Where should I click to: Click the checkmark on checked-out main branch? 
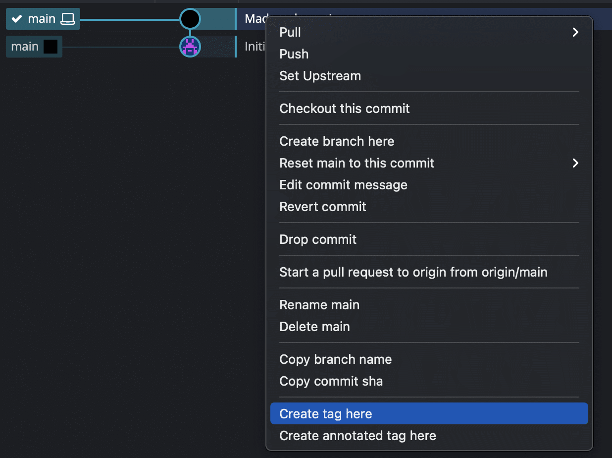pyautogui.click(x=17, y=19)
